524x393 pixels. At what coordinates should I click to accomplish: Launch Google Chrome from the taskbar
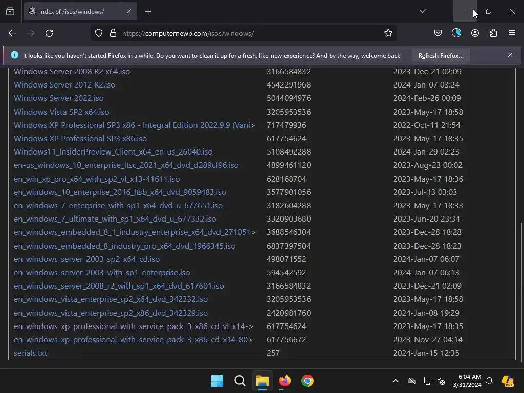pyautogui.click(x=308, y=381)
